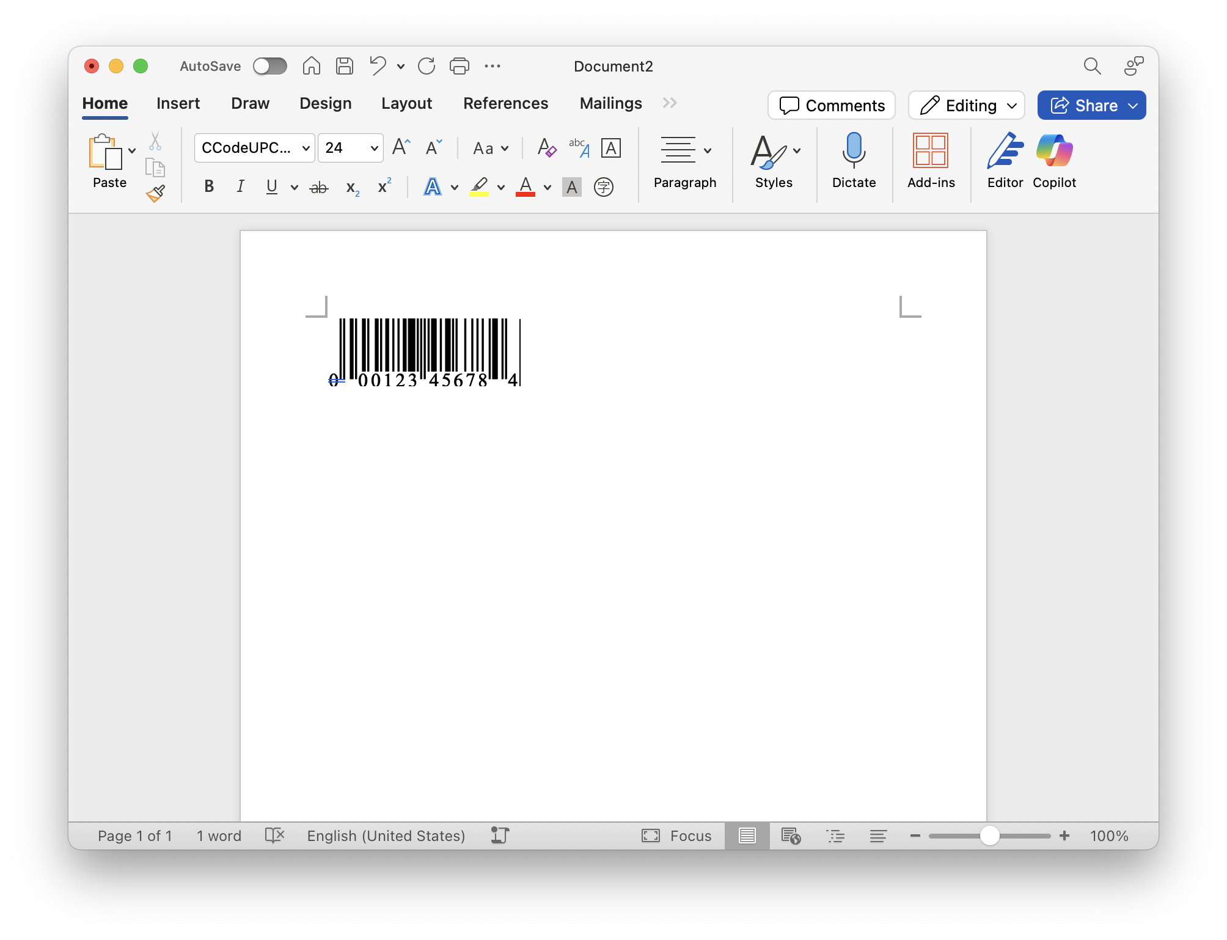Toggle underline formatting

(272, 186)
